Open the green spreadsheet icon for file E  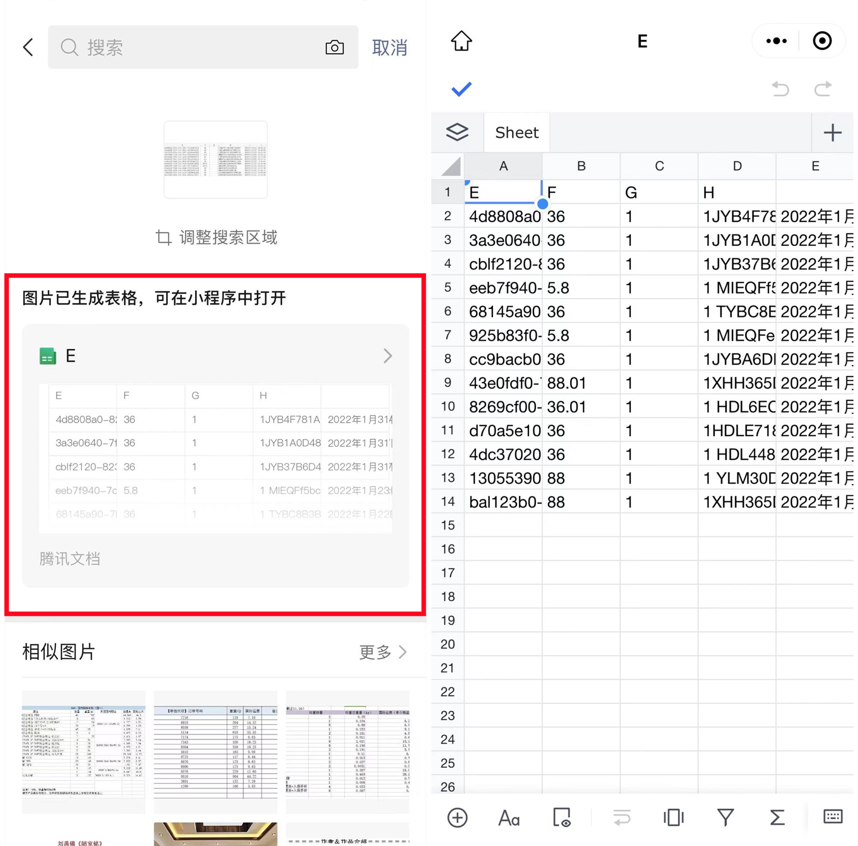[48, 356]
